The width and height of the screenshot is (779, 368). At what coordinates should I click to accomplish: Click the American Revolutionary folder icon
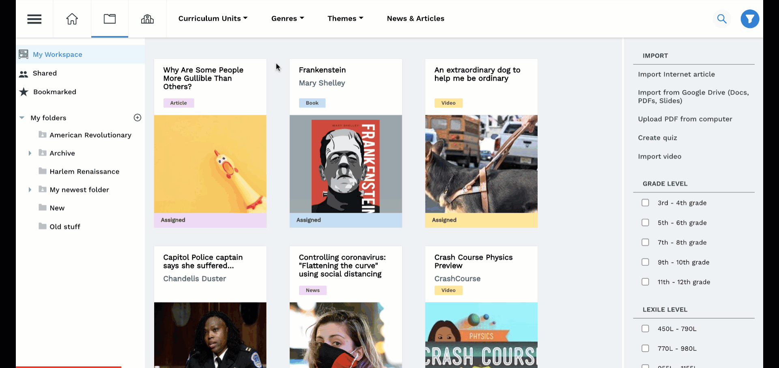[x=43, y=134]
